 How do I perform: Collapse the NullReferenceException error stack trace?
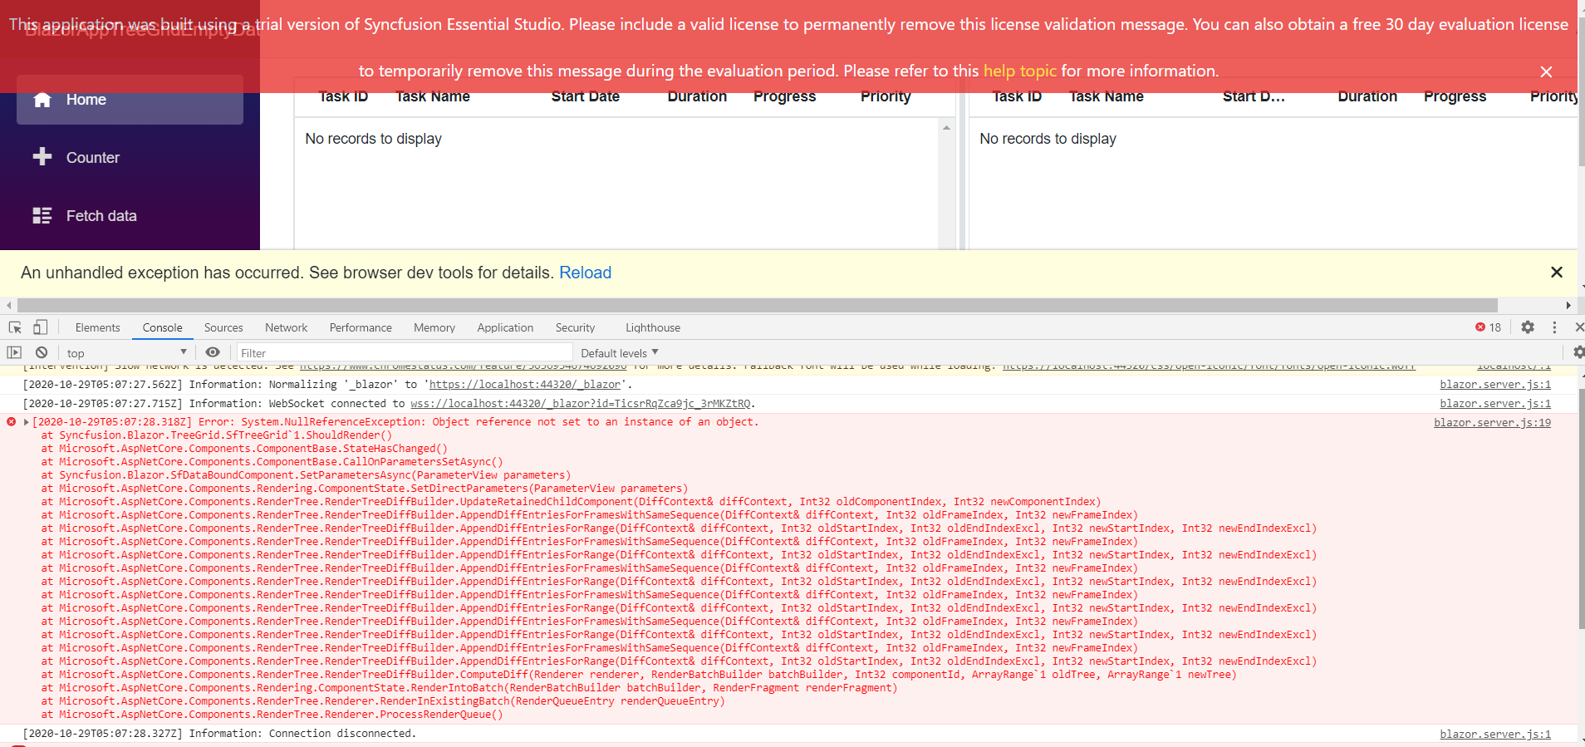tap(27, 422)
